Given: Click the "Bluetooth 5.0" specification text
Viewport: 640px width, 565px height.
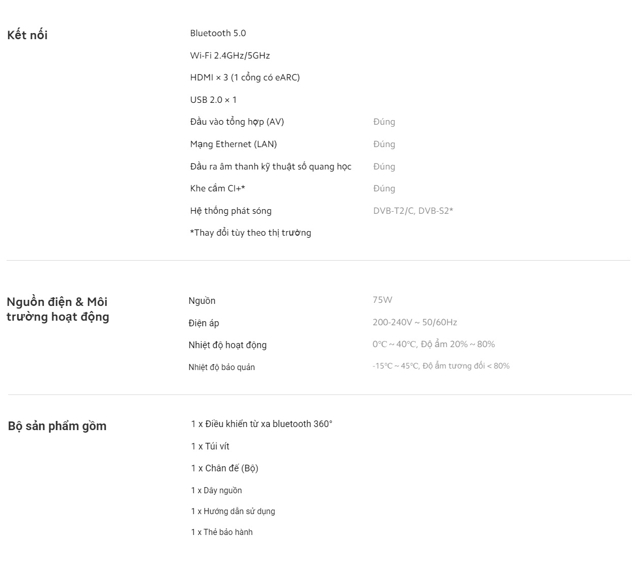Looking at the screenshot, I should click(x=218, y=33).
